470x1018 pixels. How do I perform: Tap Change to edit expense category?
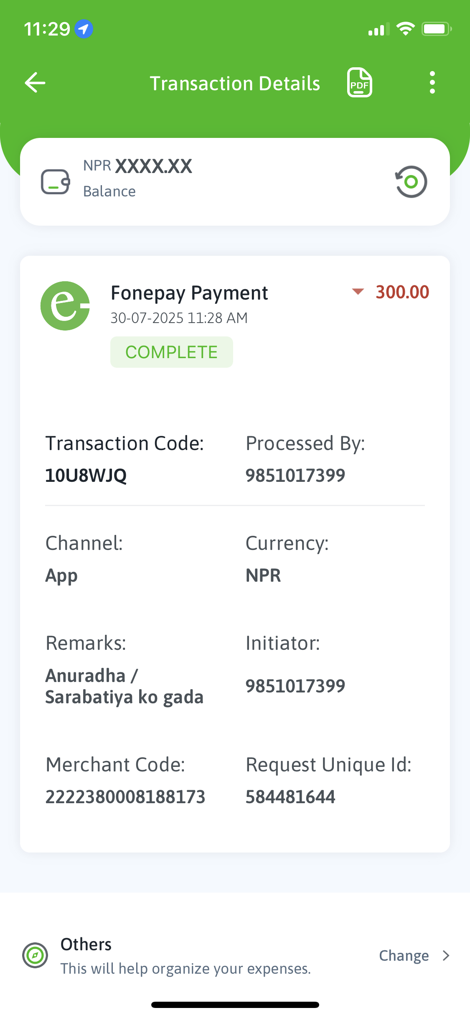(x=404, y=956)
